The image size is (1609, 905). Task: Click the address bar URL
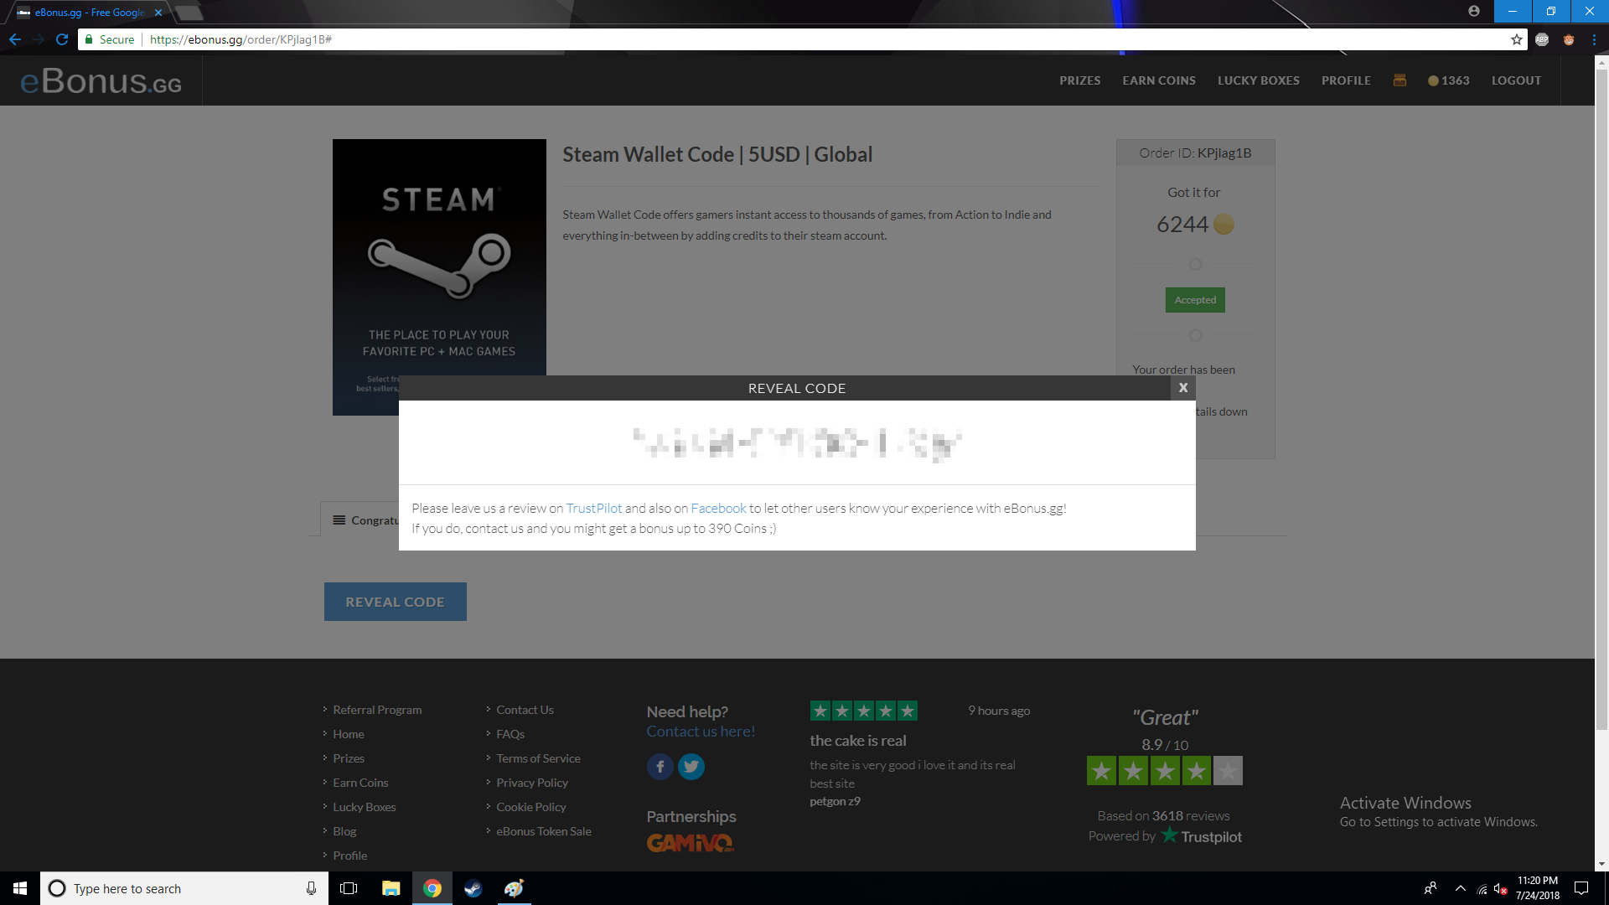tap(241, 39)
